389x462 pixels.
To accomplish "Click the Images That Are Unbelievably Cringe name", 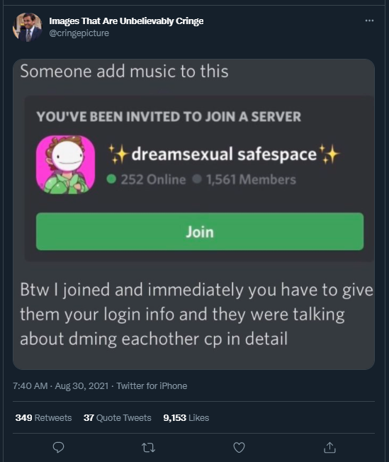I will click(x=126, y=21).
